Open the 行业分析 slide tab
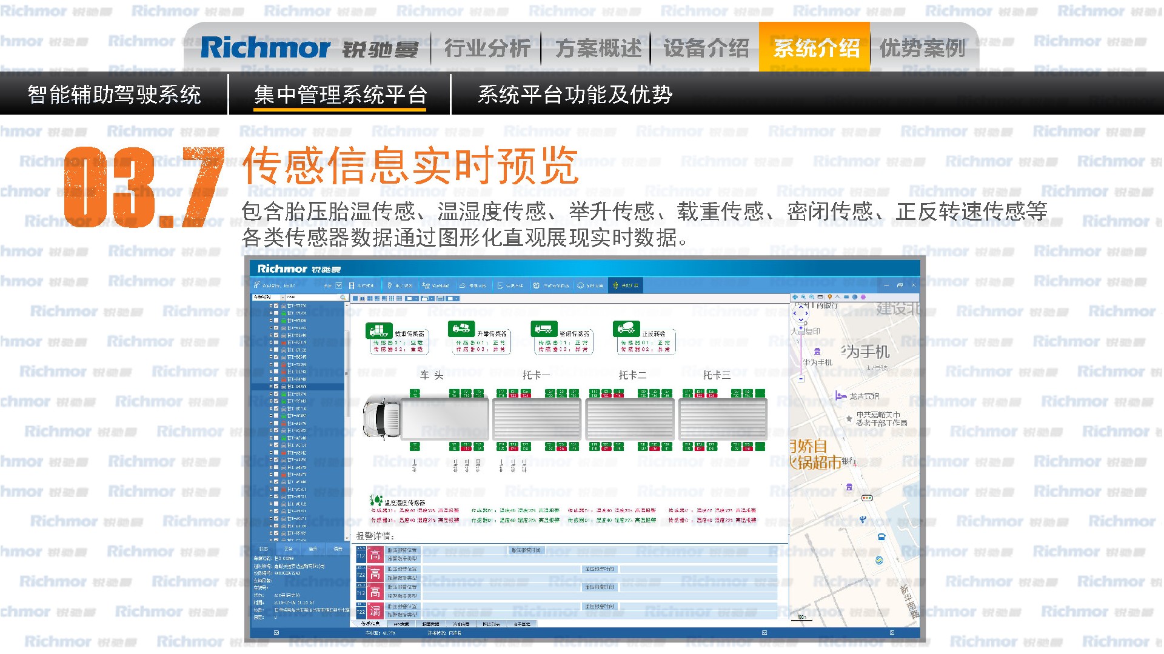The height and width of the screenshot is (654, 1164). tap(487, 48)
